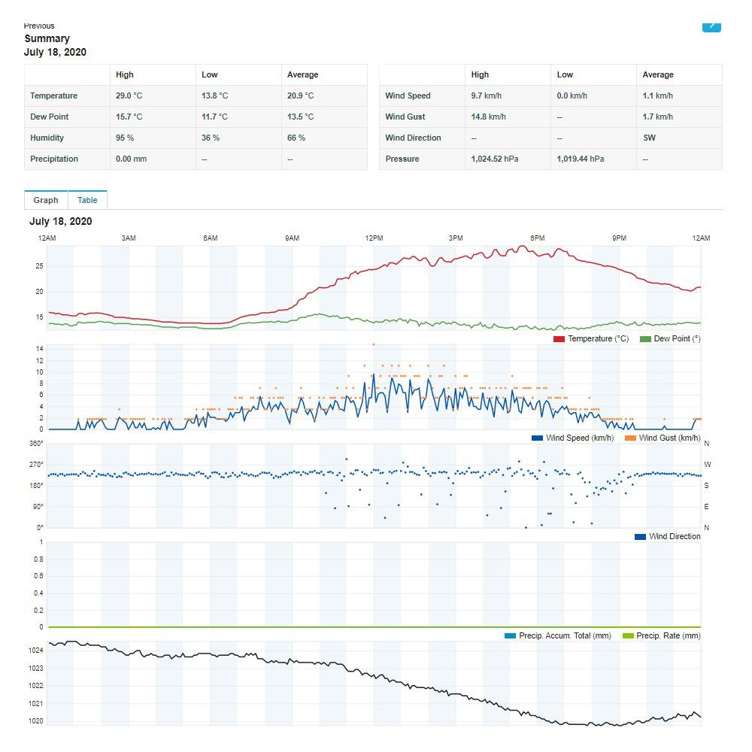Click the Wind Direction average SW cell
Screen dimensions: 752x752
[x=649, y=138]
